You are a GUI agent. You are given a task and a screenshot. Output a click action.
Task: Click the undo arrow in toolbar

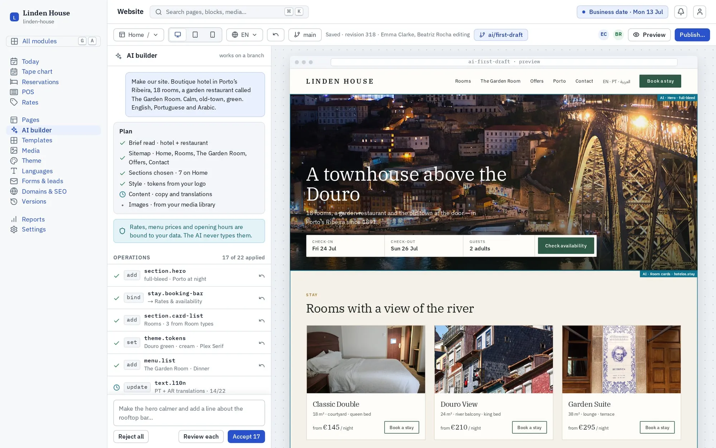276,35
